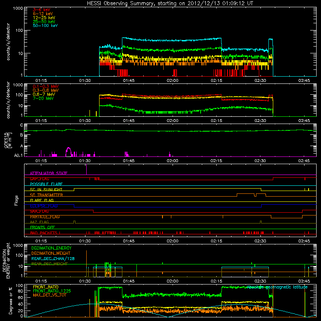
Task: Select the "12-25 keV" legend label
Action: [44, 18]
